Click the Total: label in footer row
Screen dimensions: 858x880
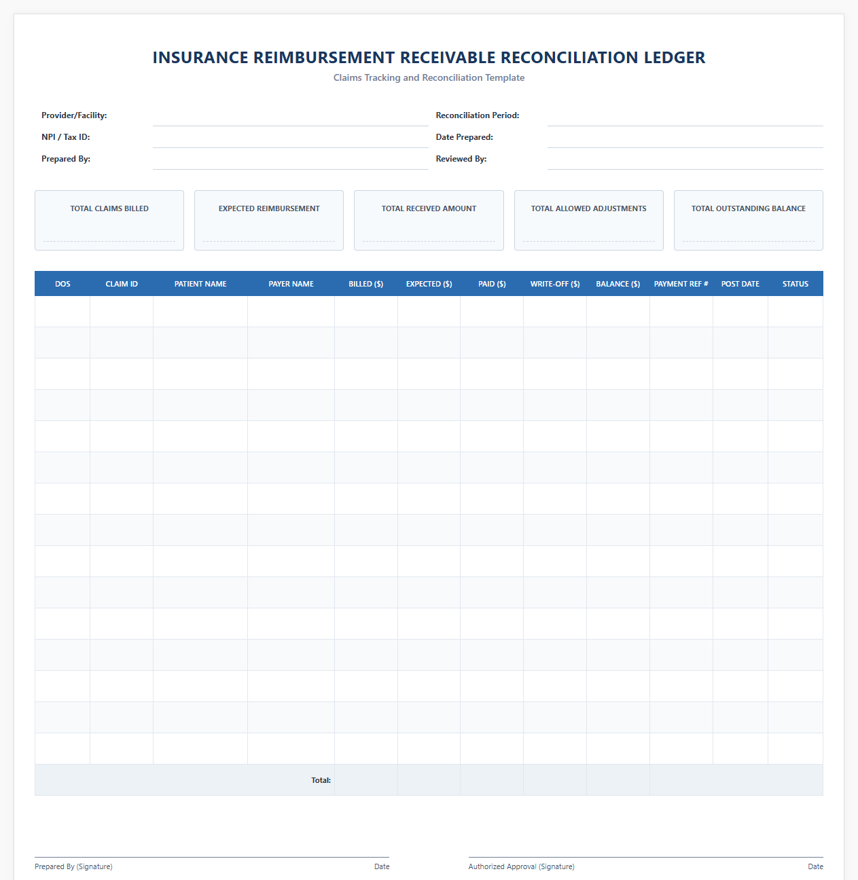pyautogui.click(x=321, y=780)
